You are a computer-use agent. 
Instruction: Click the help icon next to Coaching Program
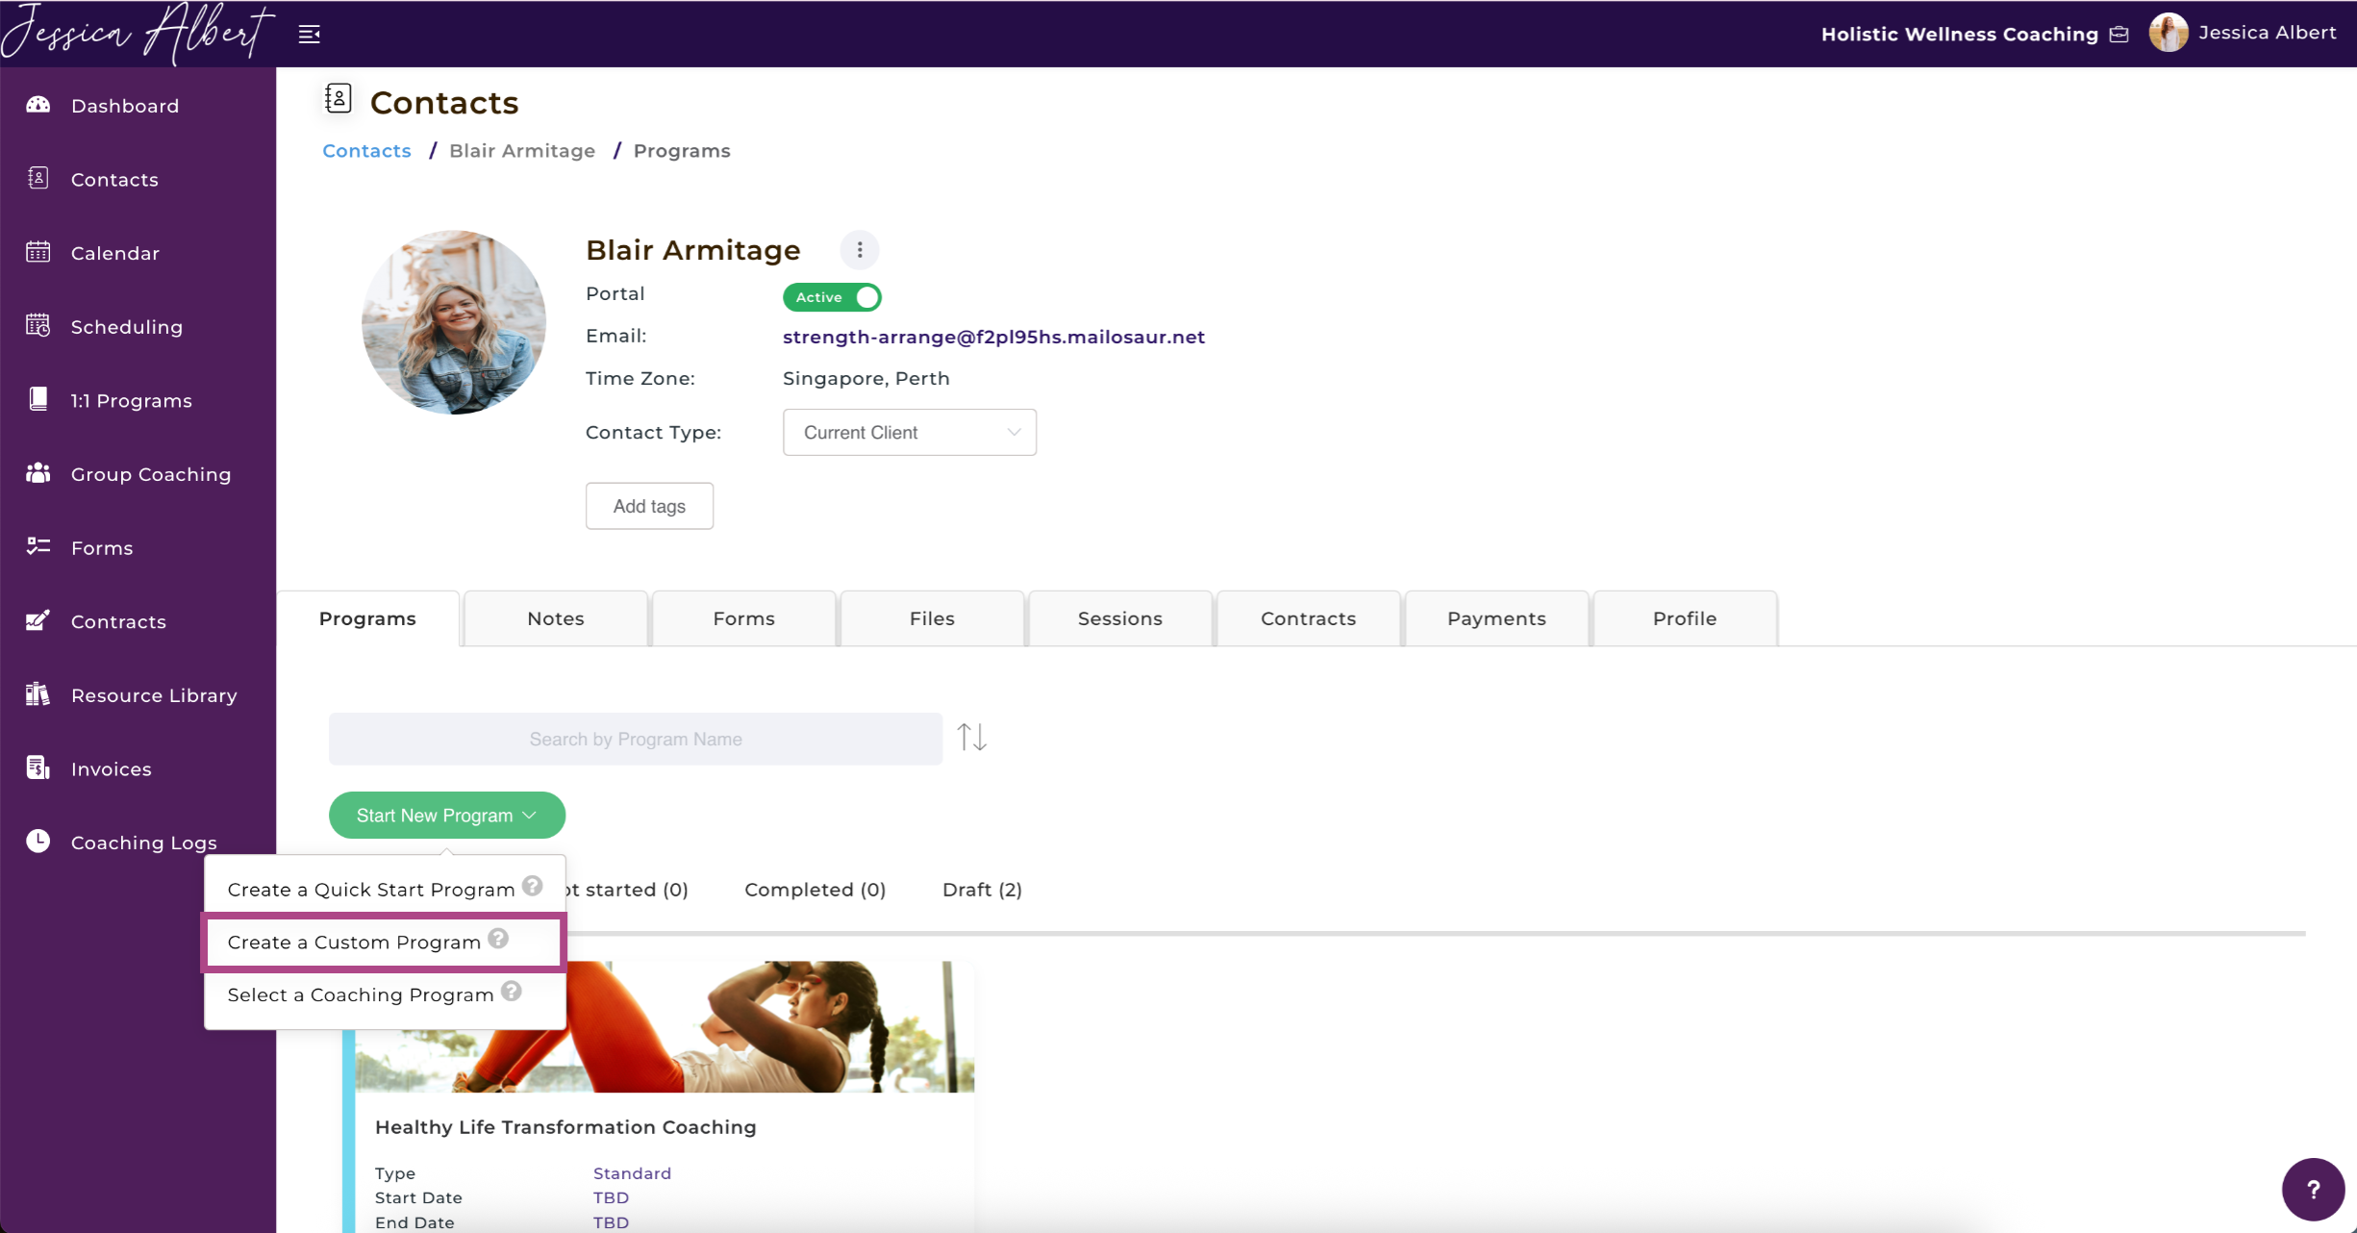point(512,992)
